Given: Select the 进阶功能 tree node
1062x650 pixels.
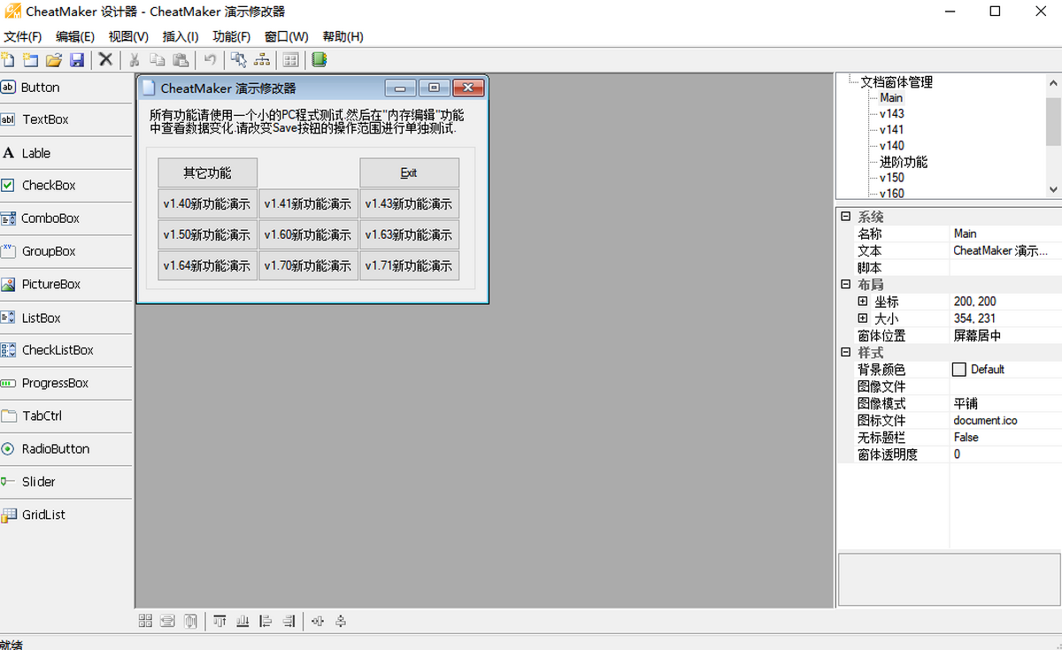Looking at the screenshot, I should pyautogui.click(x=904, y=163).
